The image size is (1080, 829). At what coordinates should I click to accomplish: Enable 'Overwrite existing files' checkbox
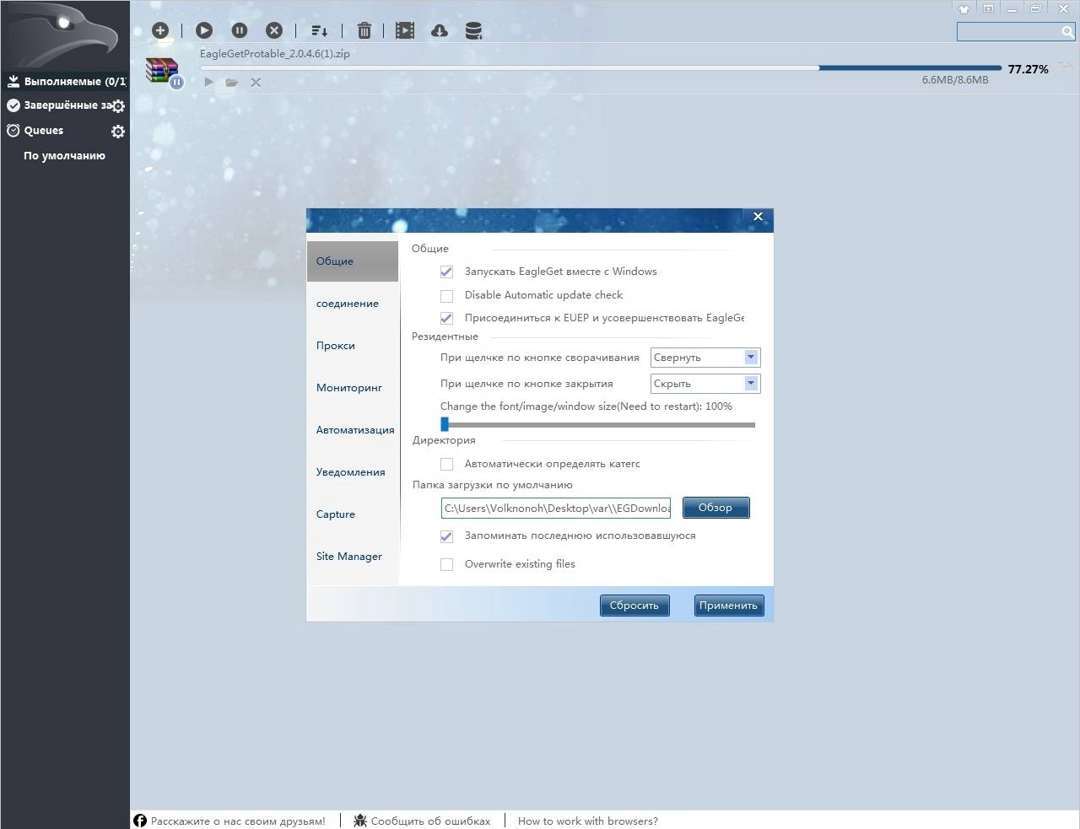(x=446, y=564)
